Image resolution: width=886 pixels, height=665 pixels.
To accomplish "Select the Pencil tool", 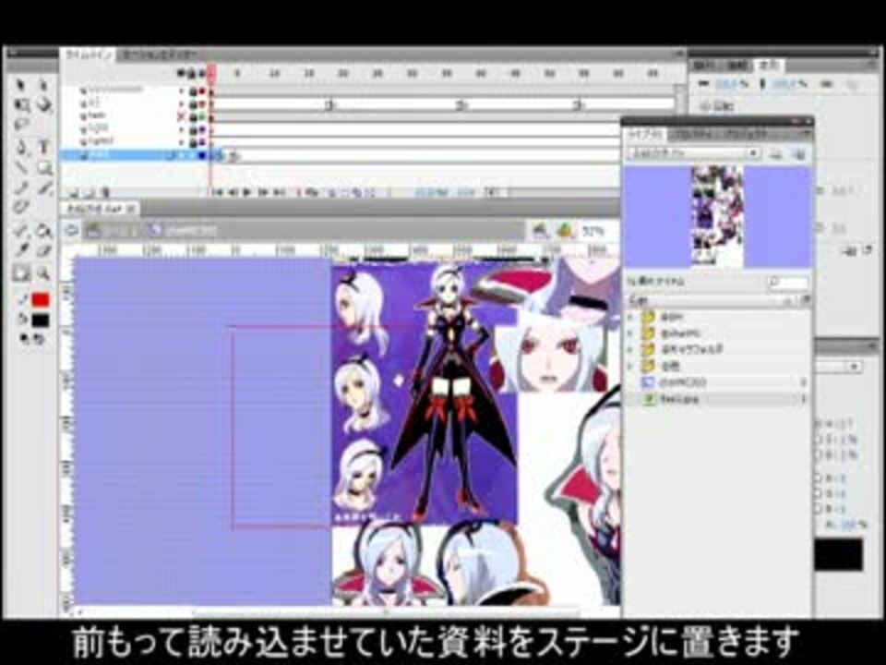I will pos(21,187).
